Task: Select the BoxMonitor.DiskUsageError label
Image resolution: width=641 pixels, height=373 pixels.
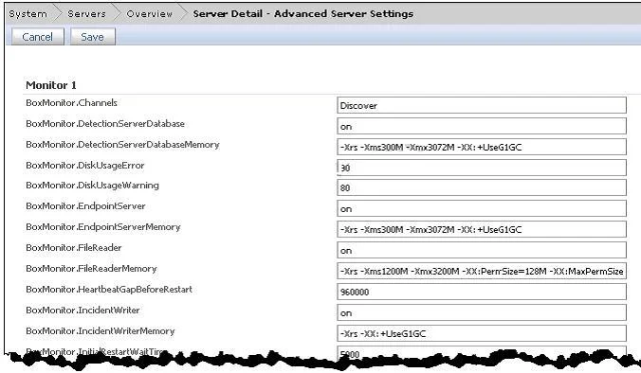Action: click(x=85, y=166)
